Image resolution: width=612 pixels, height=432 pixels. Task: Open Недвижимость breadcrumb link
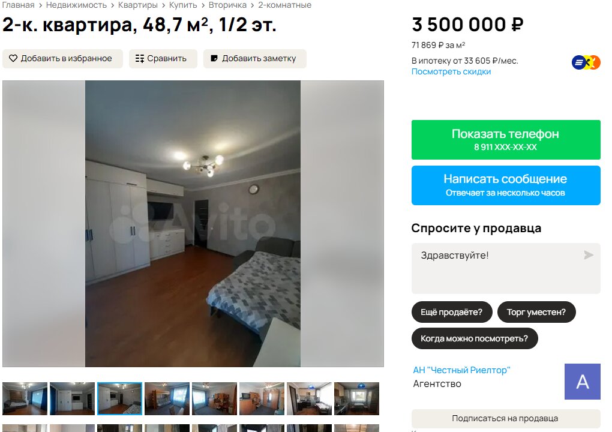(x=77, y=5)
